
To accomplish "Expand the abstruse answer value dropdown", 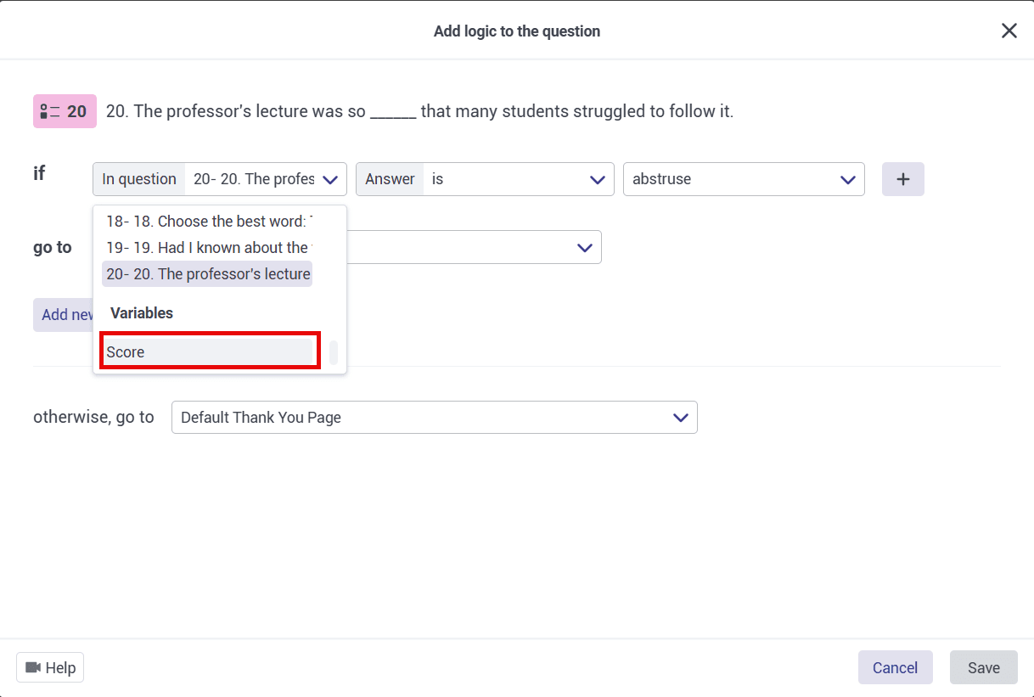I will (744, 179).
